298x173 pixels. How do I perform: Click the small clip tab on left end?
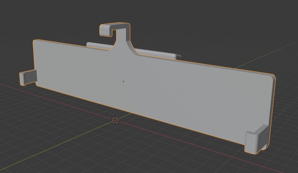(28, 77)
